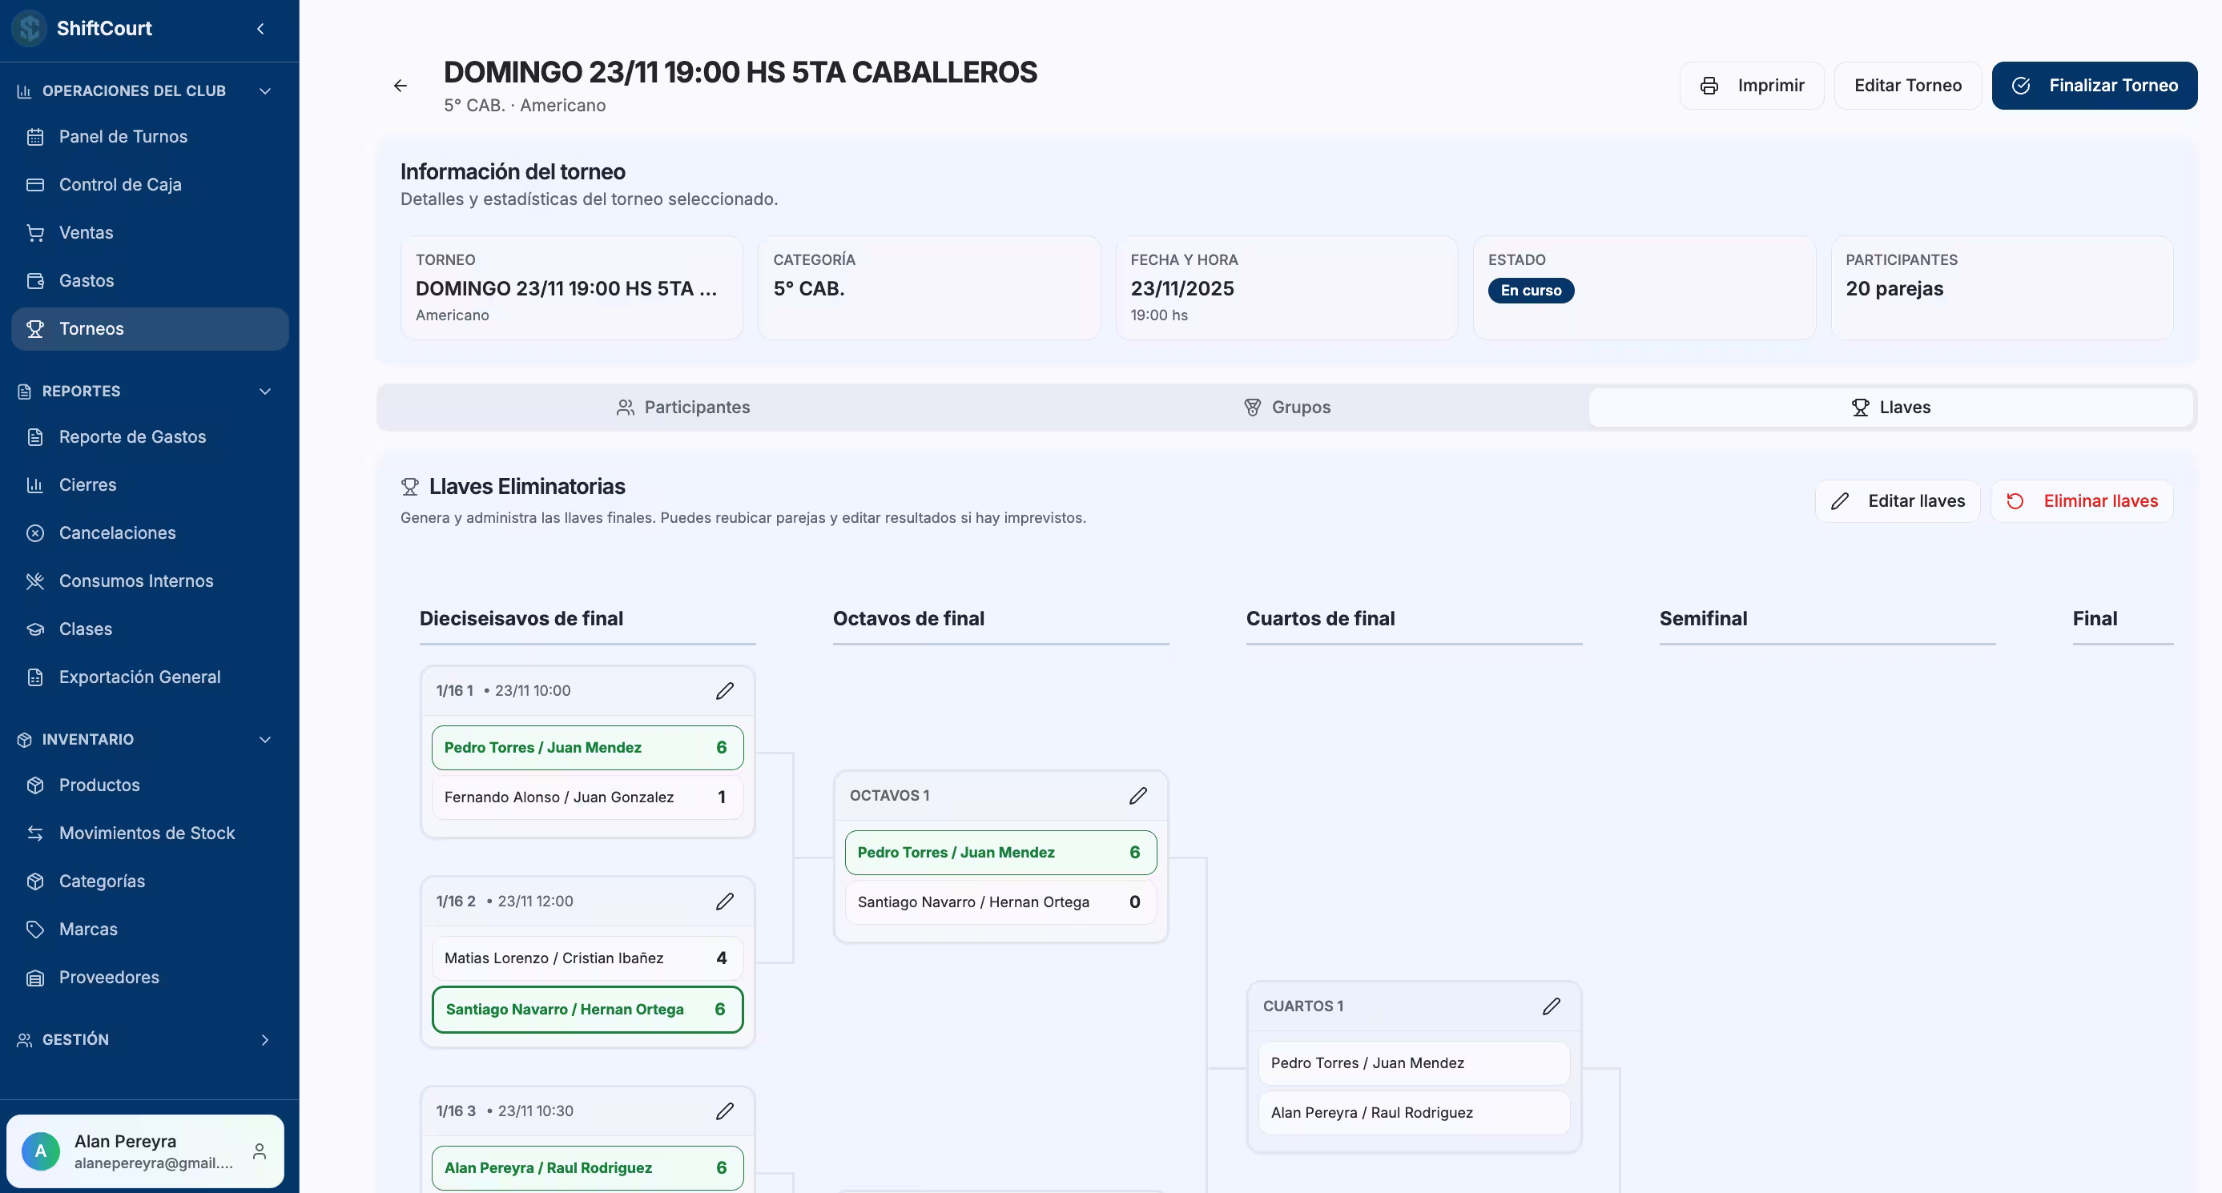The height and width of the screenshot is (1193, 2222).
Task: Edit the OCTAVOS 1 match with pencil icon
Action: tap(1137, 796)
